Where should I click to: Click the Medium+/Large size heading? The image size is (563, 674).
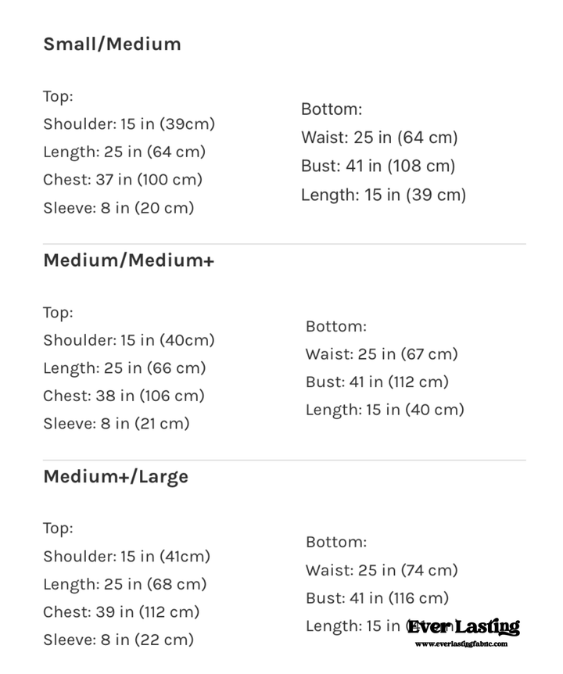(116, 476)
